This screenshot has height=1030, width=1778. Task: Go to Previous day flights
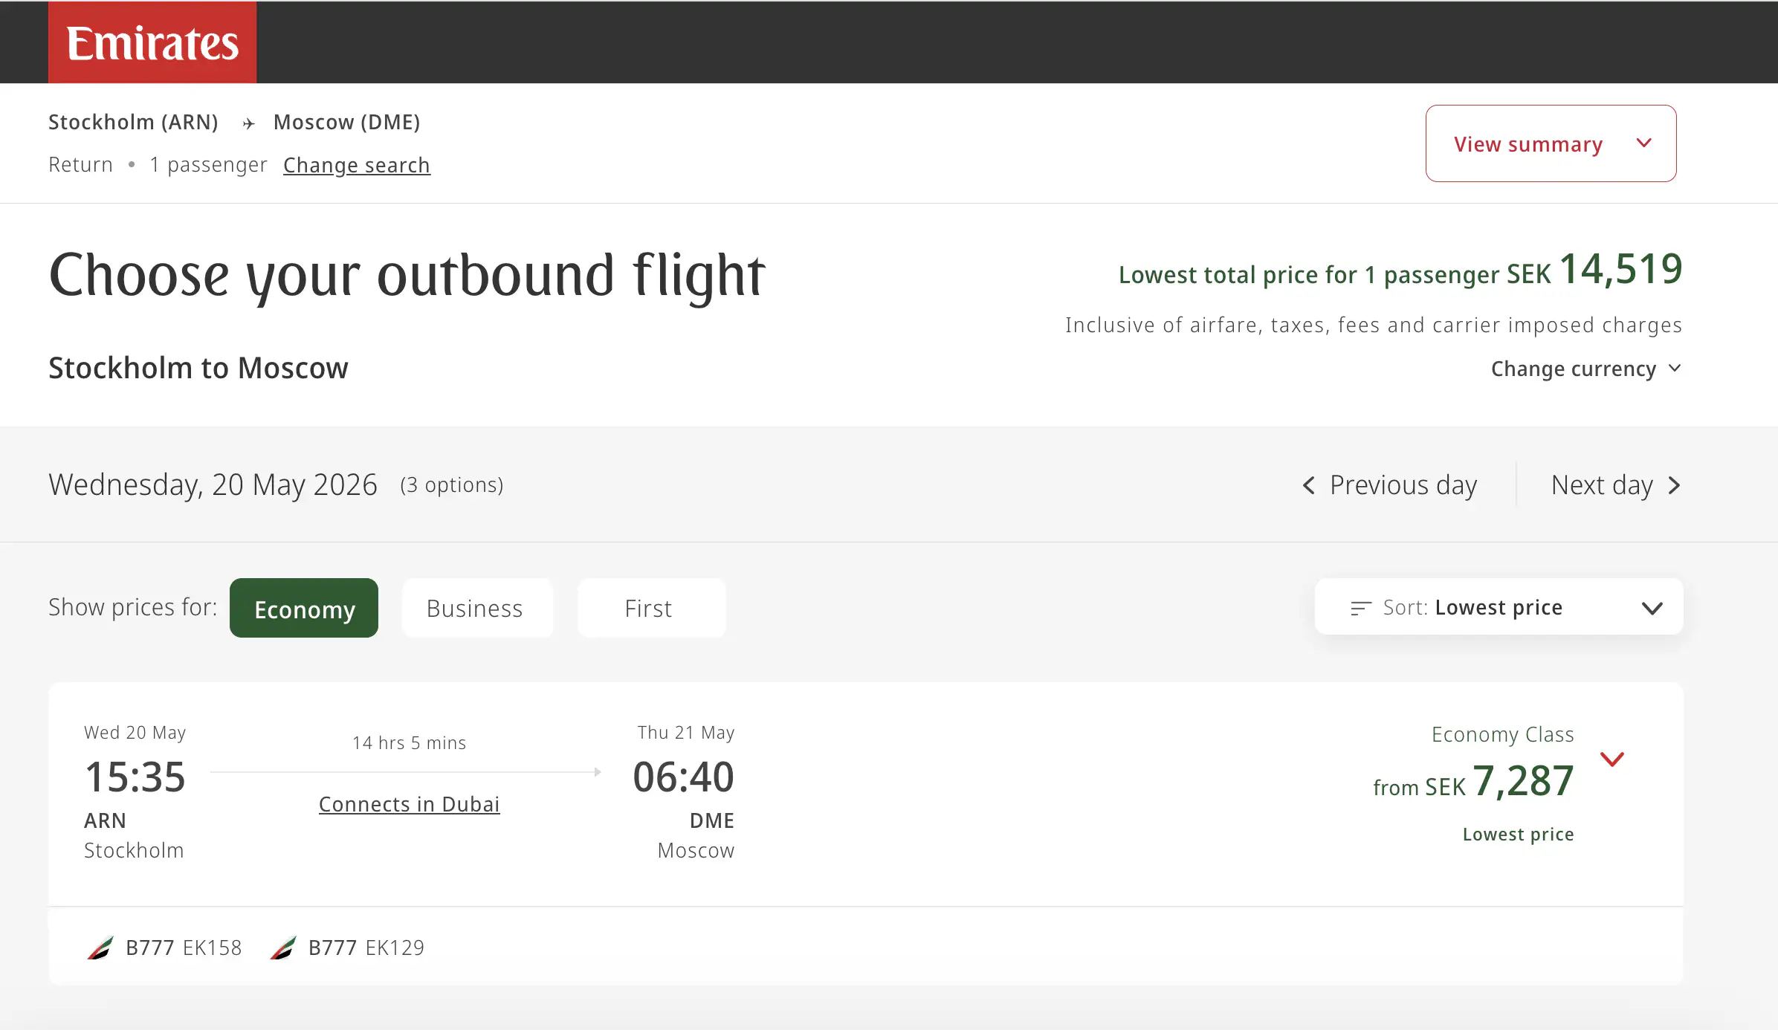point(1389,485)
